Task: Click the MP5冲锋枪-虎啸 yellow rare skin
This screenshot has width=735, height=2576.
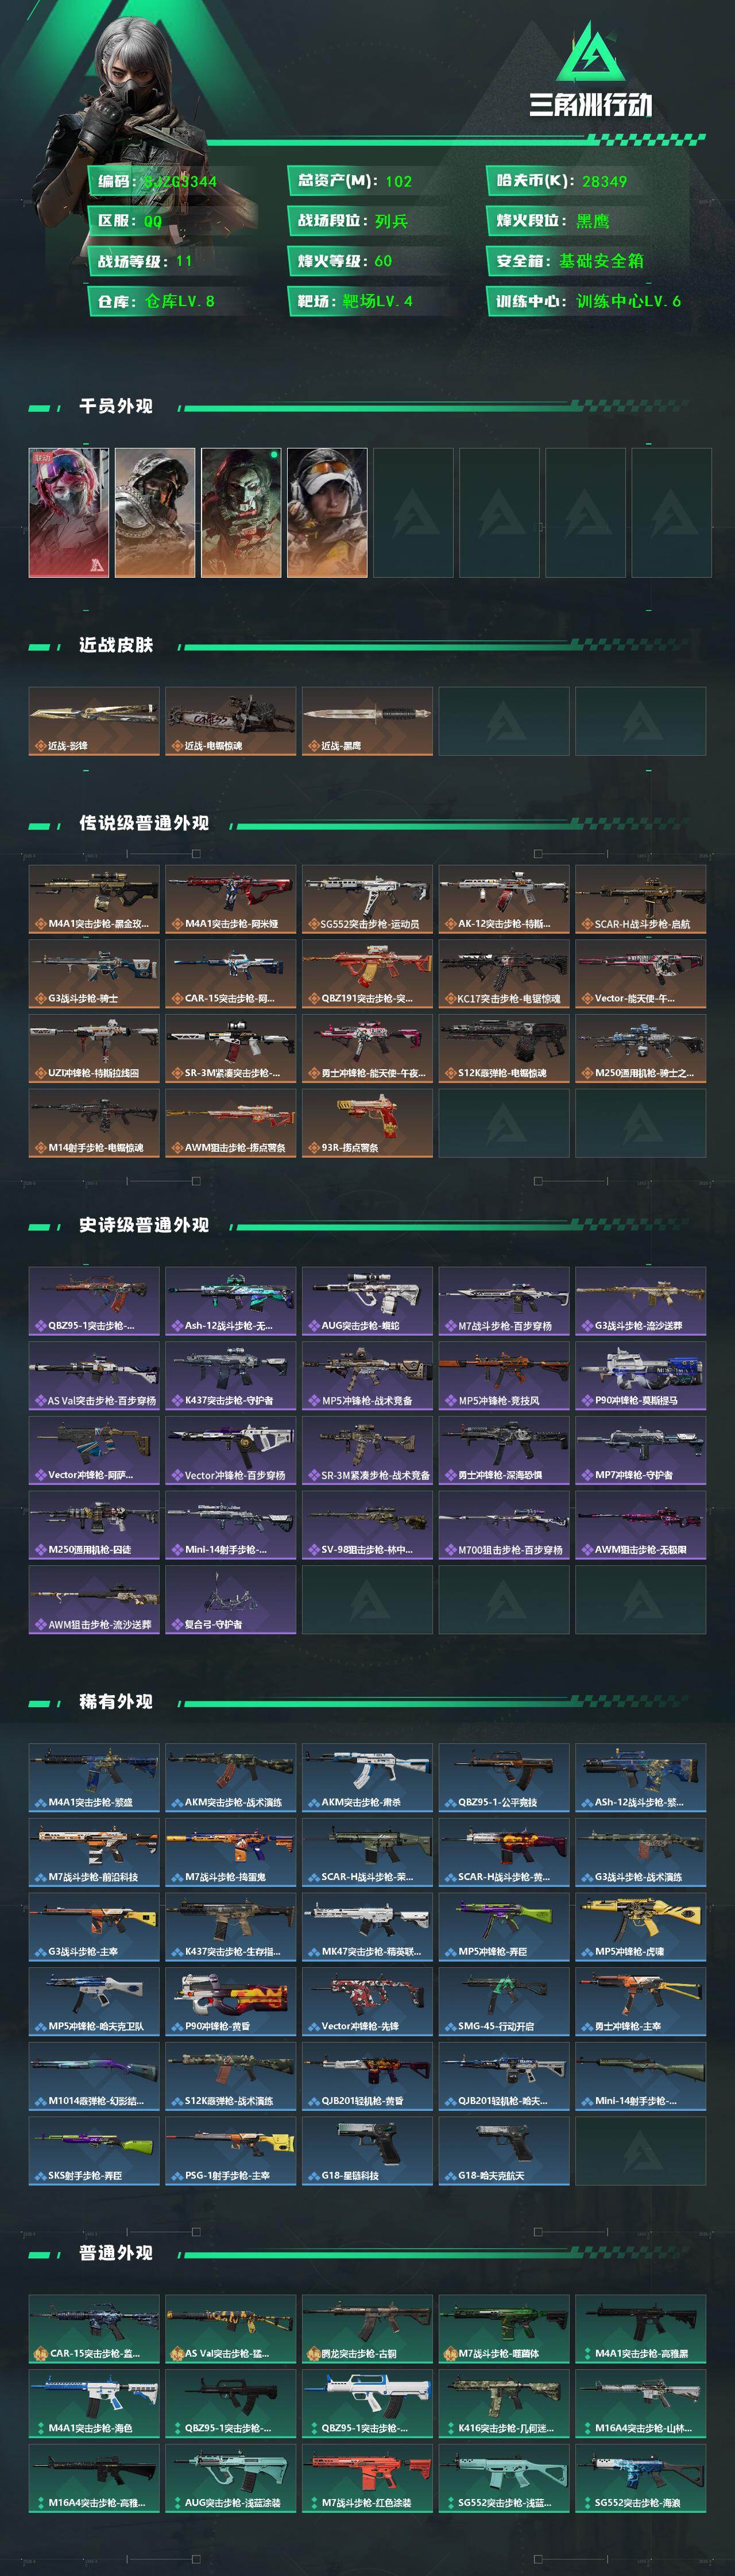Action: [641, 1926]
